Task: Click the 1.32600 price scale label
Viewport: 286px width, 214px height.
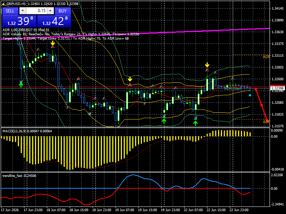Action: (x=278, y=79)
